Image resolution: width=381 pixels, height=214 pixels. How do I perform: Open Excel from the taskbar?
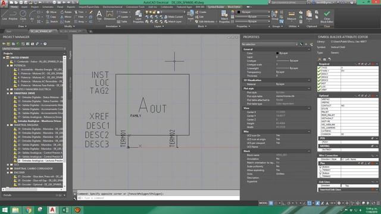[65, 210]
